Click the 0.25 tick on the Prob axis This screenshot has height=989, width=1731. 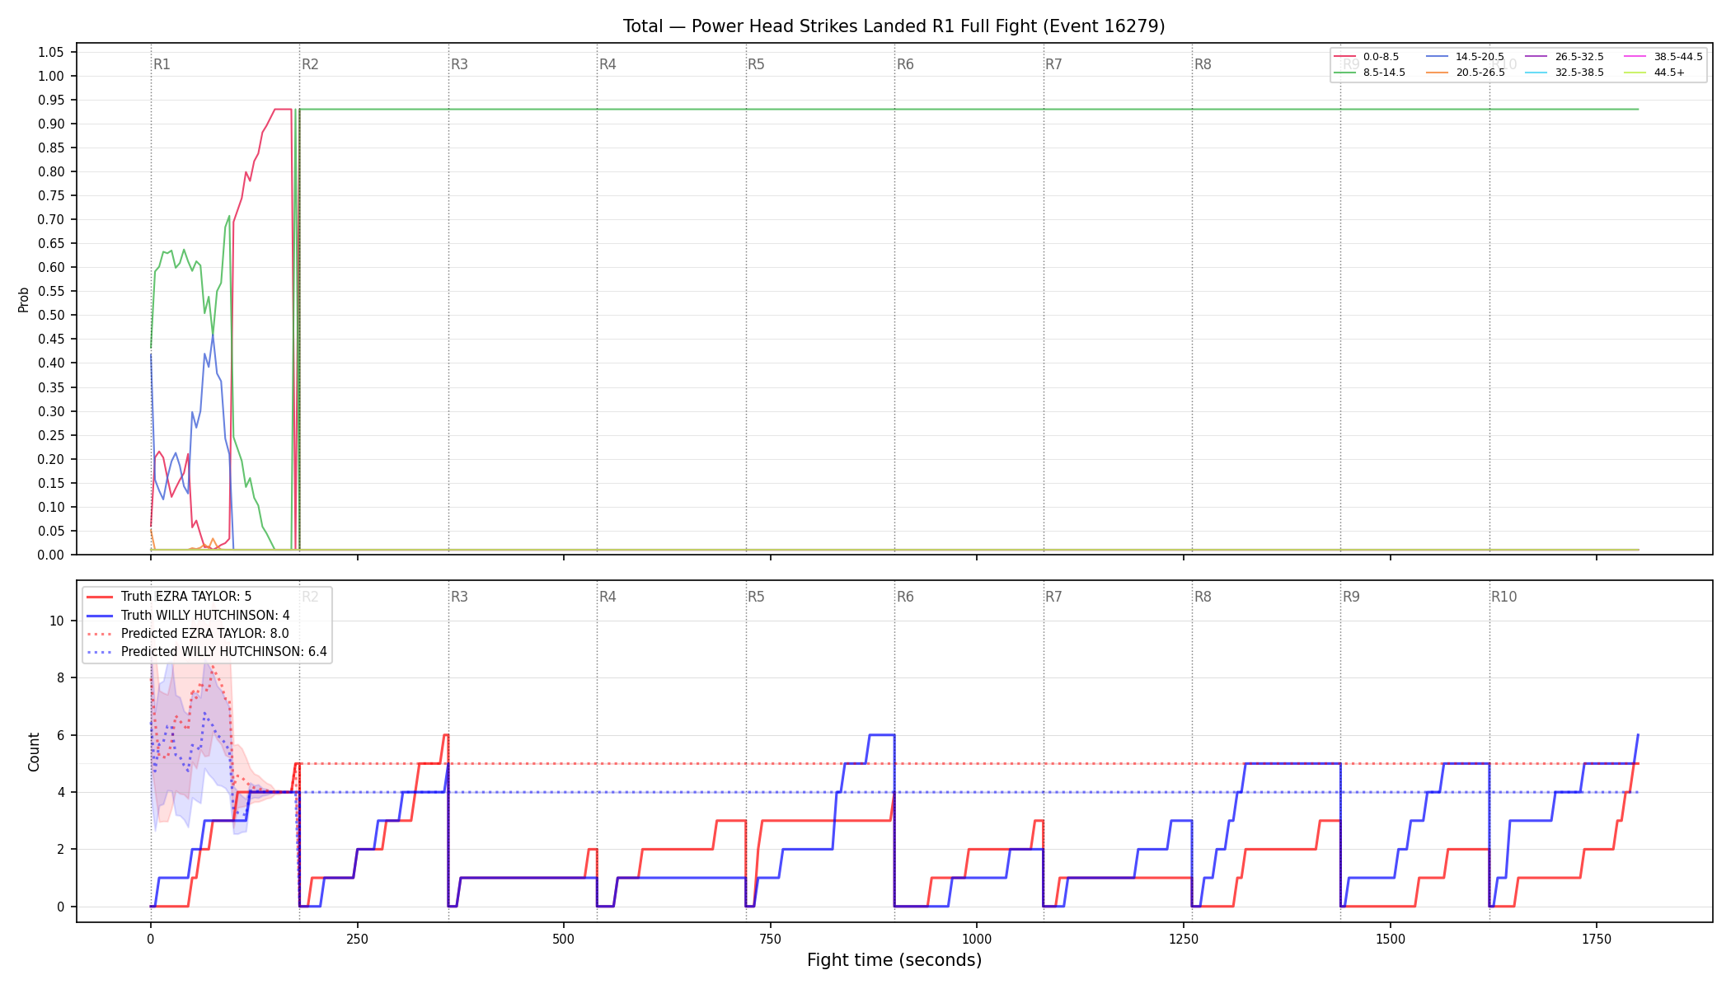coord(51,435)
